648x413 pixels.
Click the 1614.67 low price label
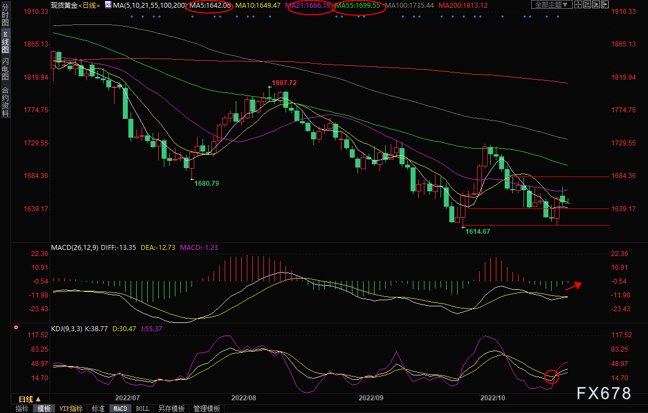coord(478,232)
